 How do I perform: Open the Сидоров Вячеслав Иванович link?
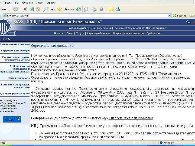point(131,118)
